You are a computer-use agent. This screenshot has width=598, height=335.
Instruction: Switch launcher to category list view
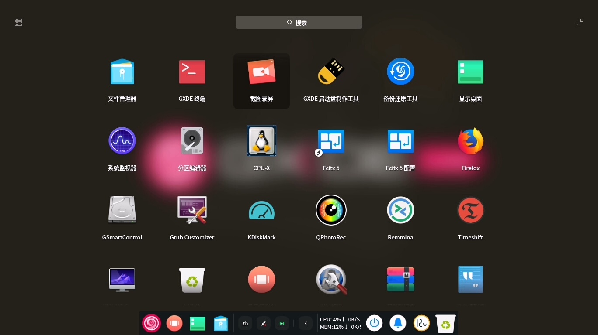point(18,22)
